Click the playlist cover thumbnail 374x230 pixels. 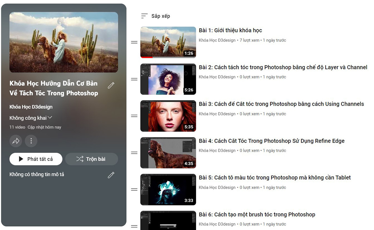pyautogui.click(x=64, y=42)
